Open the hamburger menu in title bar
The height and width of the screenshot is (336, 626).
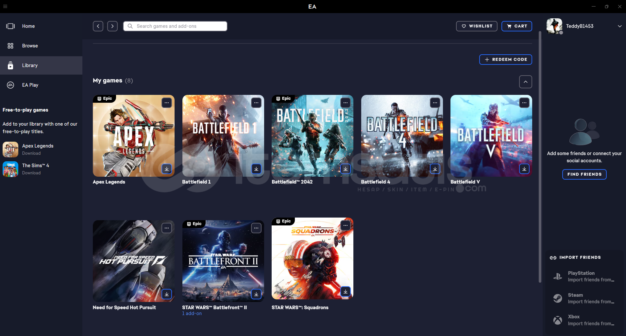pyautogui.click(x=5, y=7)
